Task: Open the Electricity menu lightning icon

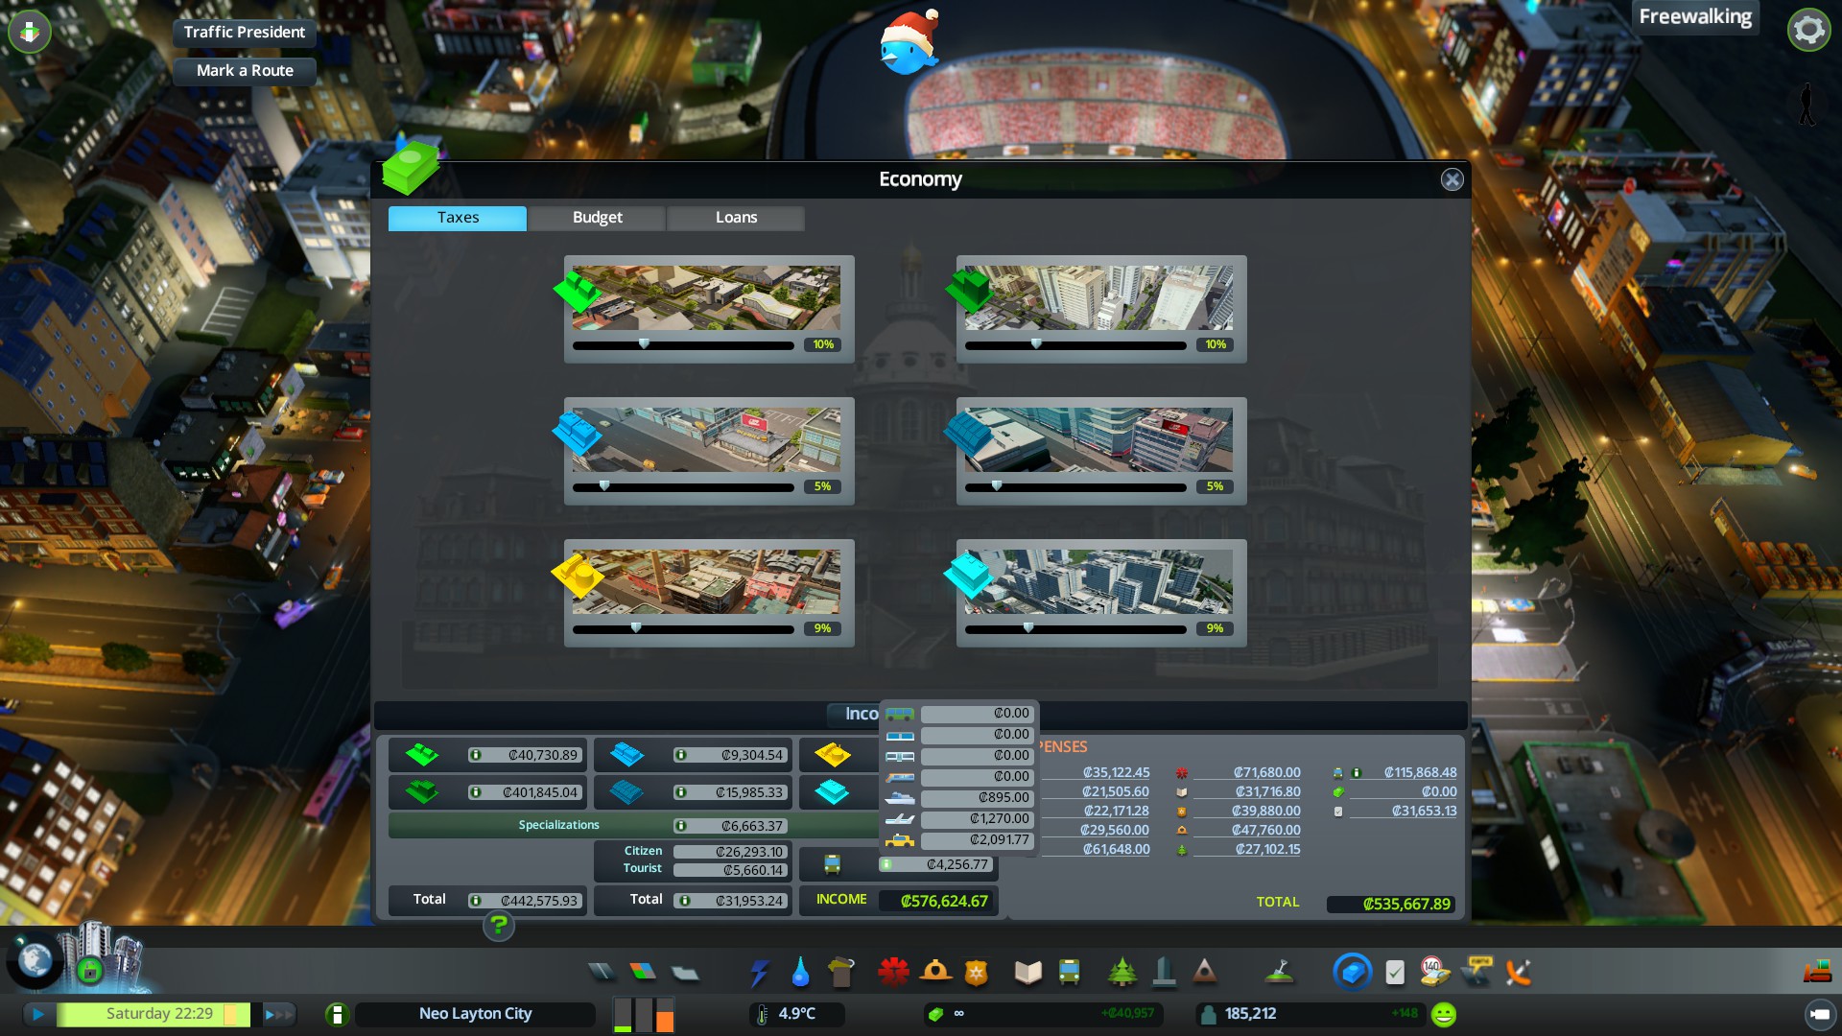Action: tap(759, 973)
